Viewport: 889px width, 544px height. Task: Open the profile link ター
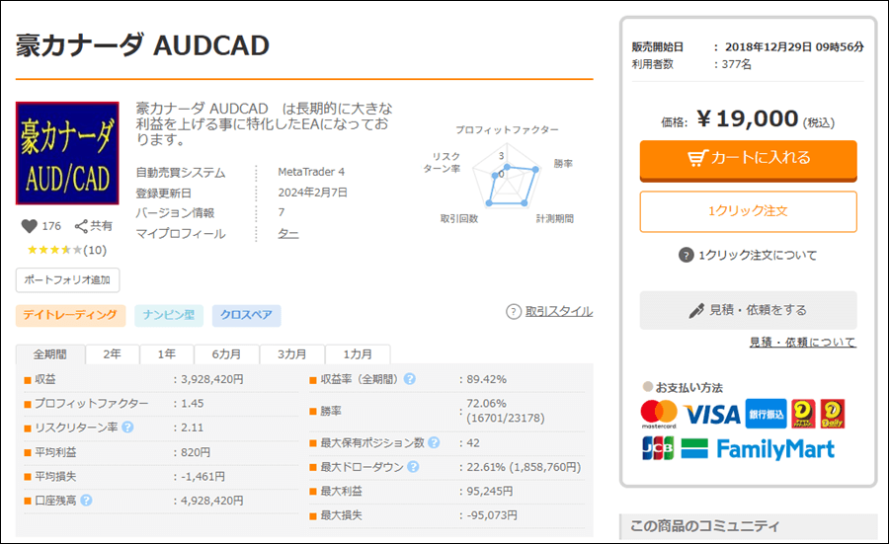coord(288,233)
